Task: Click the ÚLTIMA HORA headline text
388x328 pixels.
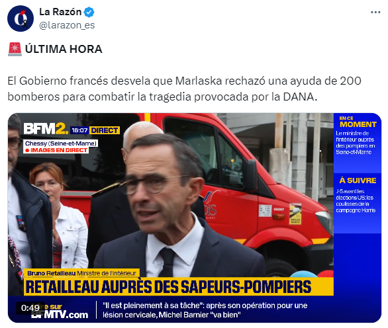Action: [x=64, y=49]
